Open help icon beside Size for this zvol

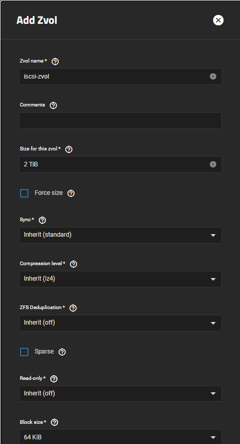tap(69, 149)
